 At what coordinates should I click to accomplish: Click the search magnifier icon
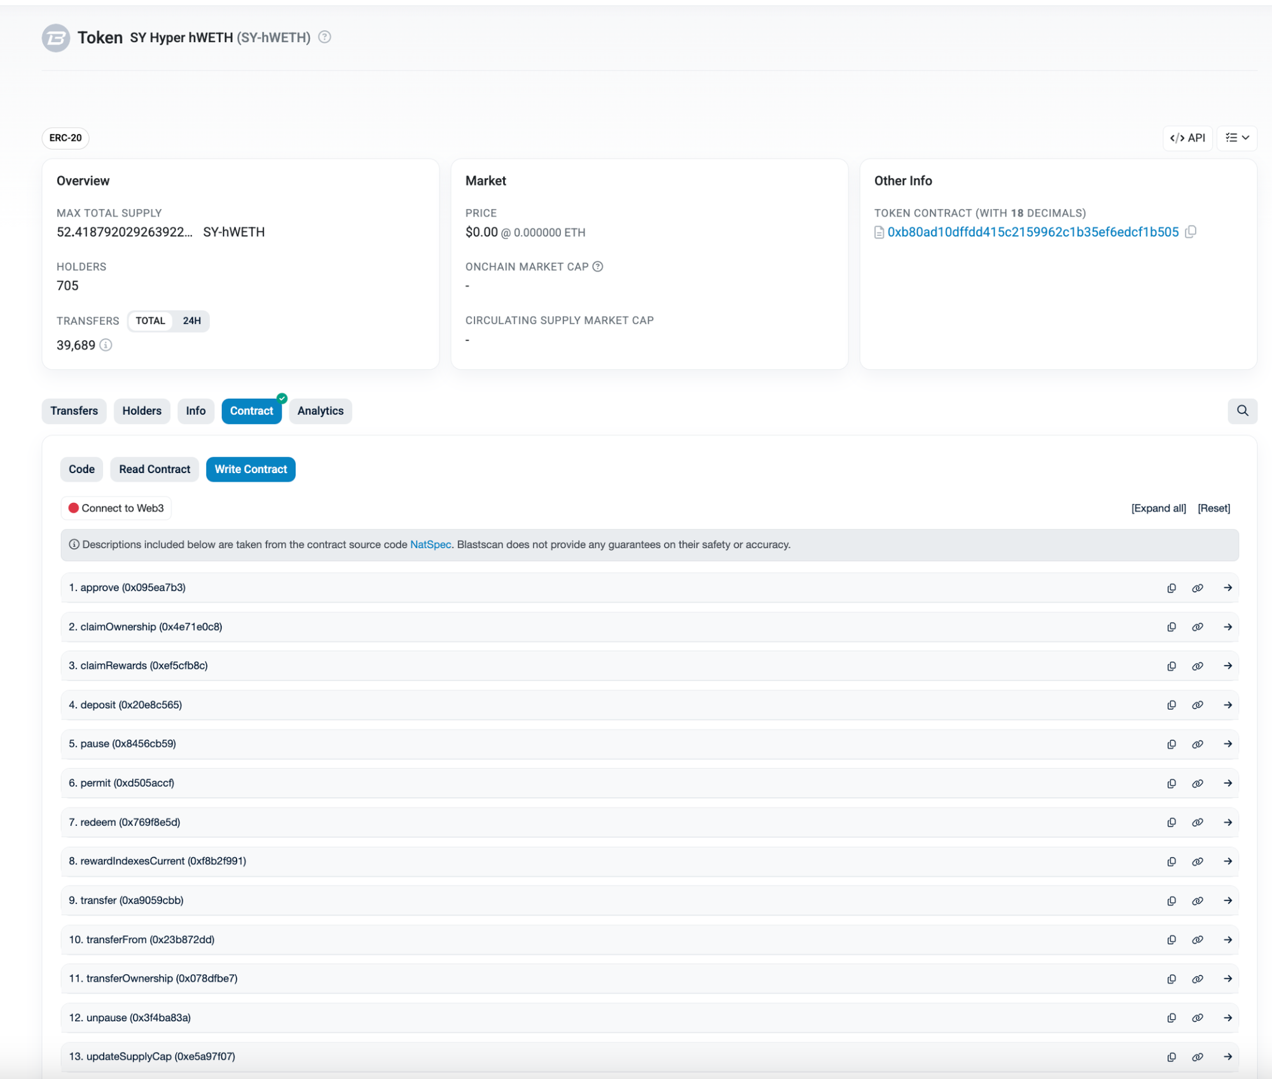[x=1241, y=411]
